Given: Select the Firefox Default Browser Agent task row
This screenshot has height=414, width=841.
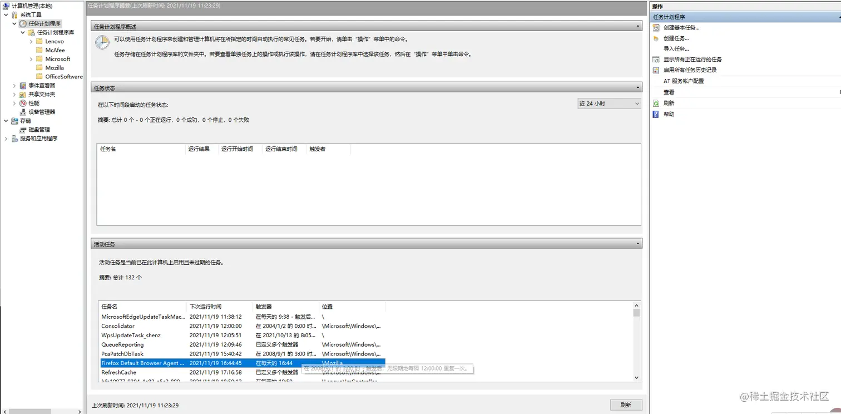Looking at the screenshot, I should click(242, 363).
